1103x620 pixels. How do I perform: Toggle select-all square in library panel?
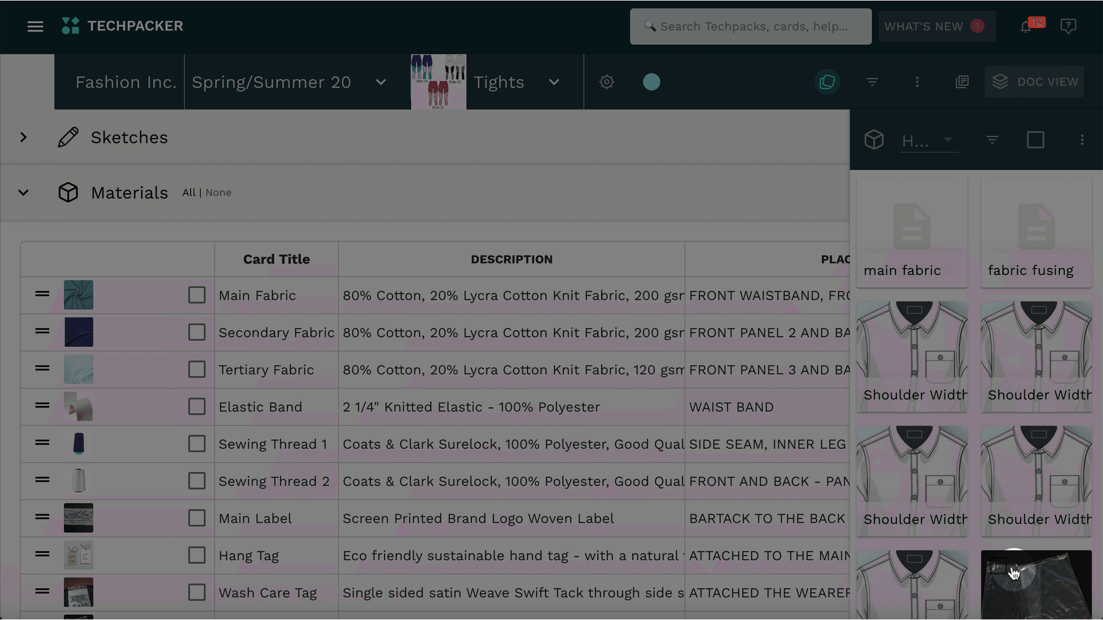point(1036,139)
